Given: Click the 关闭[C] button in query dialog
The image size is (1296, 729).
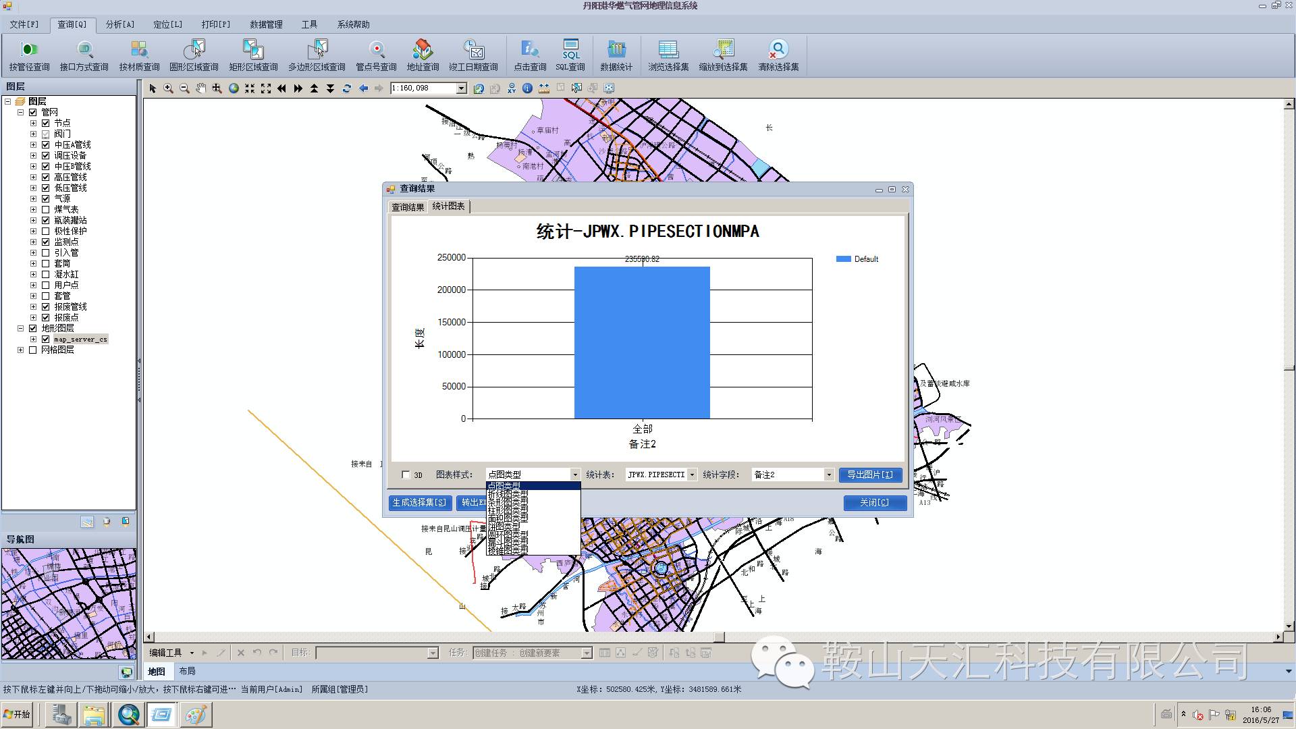Looking at the screenshot, I should click(x=875, y=502).
